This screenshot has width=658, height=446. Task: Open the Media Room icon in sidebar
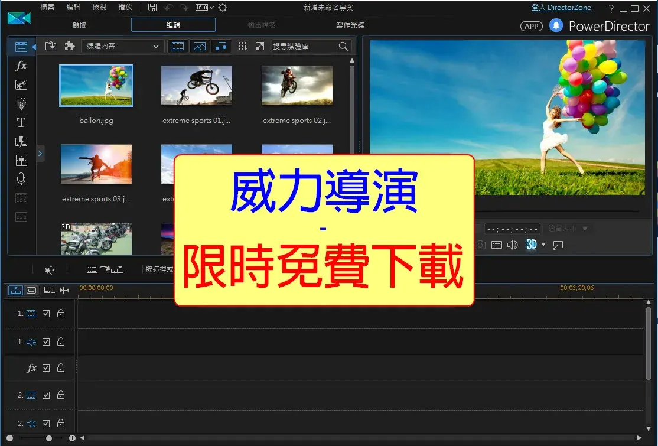[x=21, y=47]
